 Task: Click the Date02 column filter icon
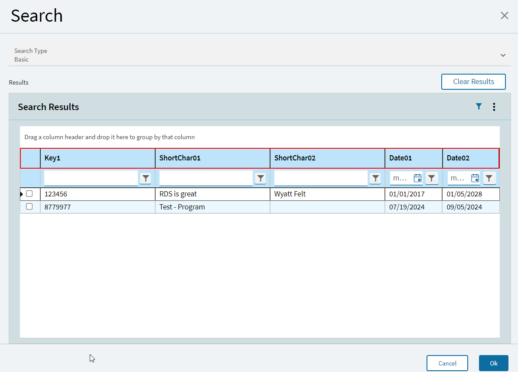click(x=489, y=178)
